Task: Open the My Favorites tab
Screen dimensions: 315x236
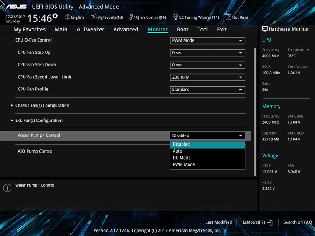Action: pyautogui.click(x=30, y=30)
